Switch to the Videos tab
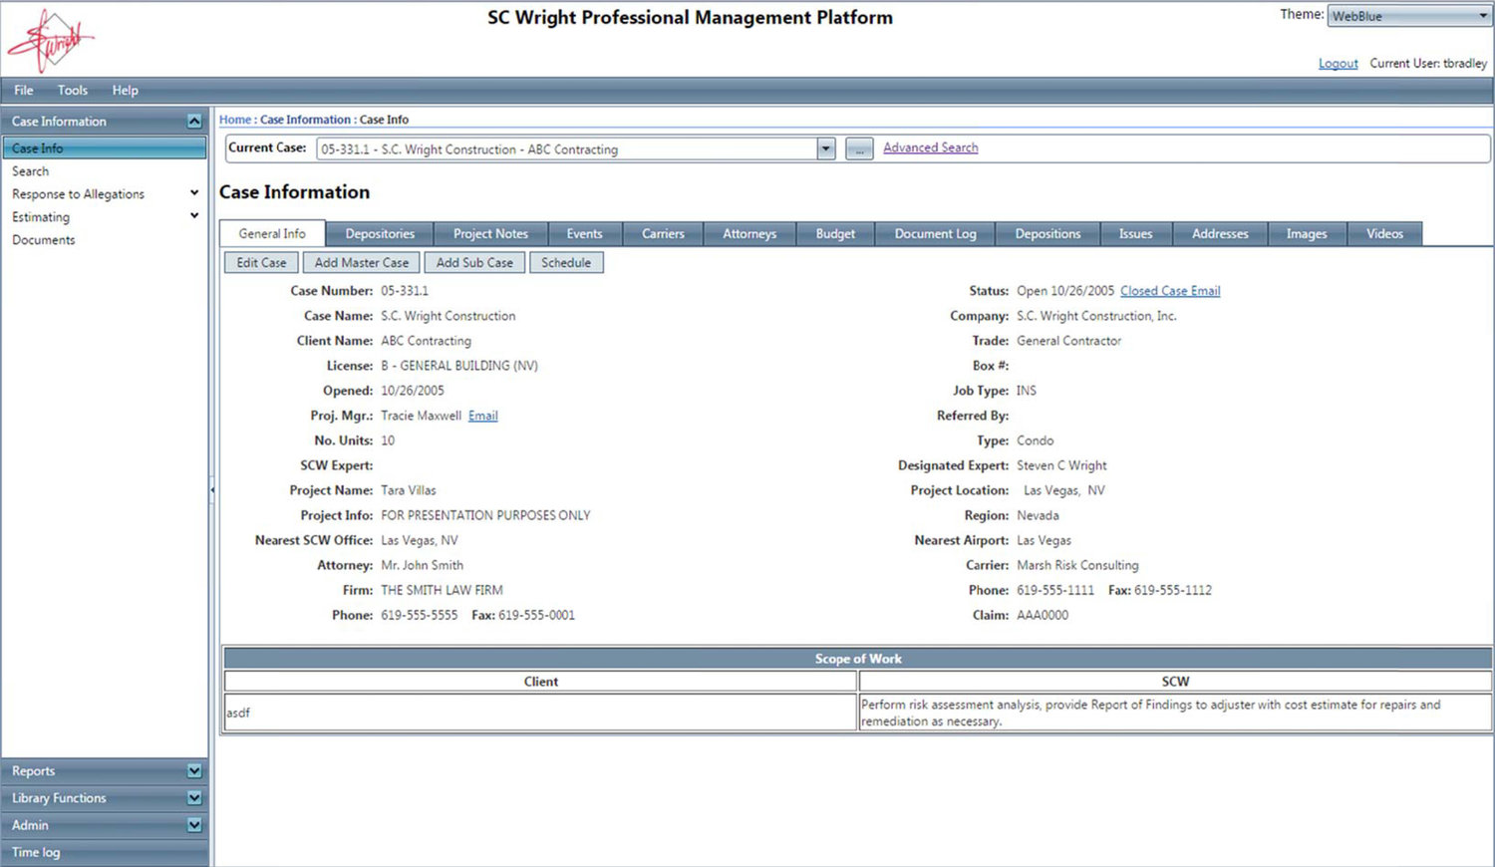The width and height of the screenshot is (1495, 867). (1384, 233)
